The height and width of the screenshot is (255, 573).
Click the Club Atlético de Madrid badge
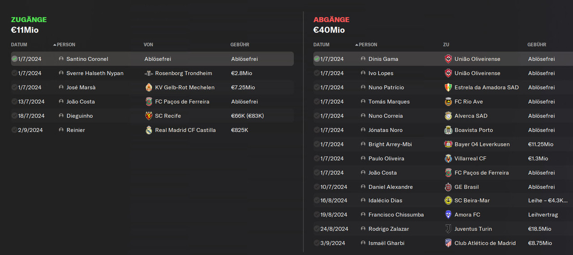coord(448,243)
